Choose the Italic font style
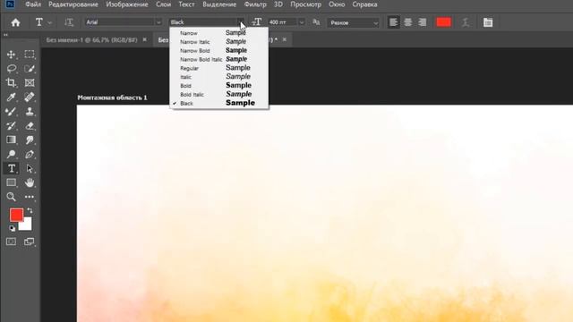Image resolution: width=573 pixels, height=322 pixels. (x=218, y=77)
